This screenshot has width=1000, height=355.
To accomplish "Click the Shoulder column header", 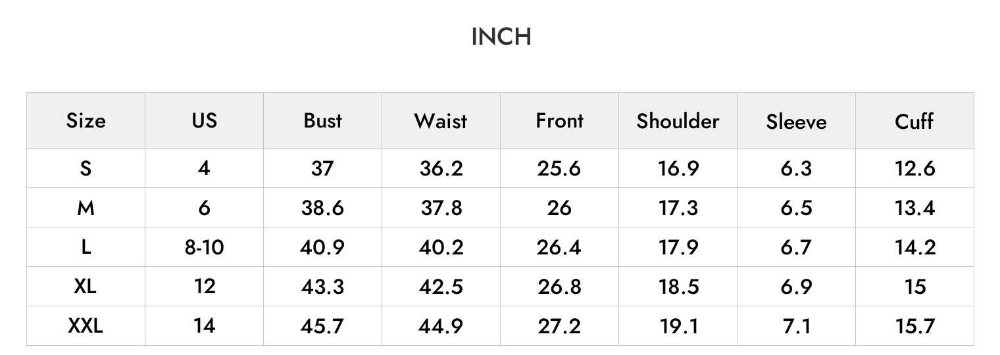I will (678, 121).
